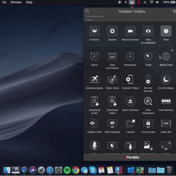Open Finder from the Dock
This screenshot has width=176, height=176.
point(7,170)
